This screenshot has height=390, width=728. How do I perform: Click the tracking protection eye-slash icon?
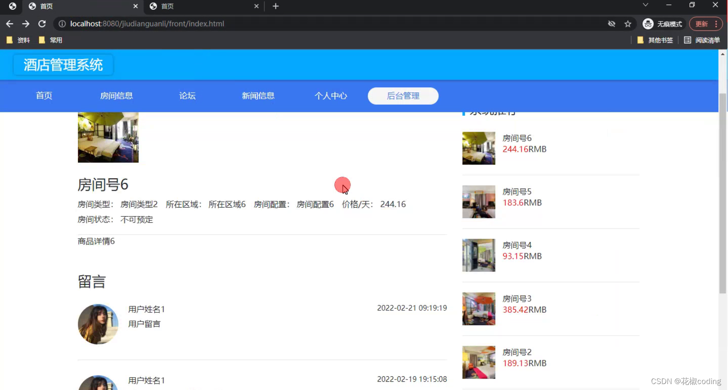612,24
